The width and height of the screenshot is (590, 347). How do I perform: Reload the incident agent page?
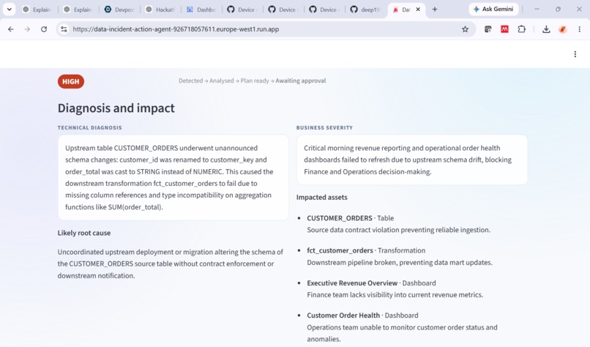pos(44,29)
